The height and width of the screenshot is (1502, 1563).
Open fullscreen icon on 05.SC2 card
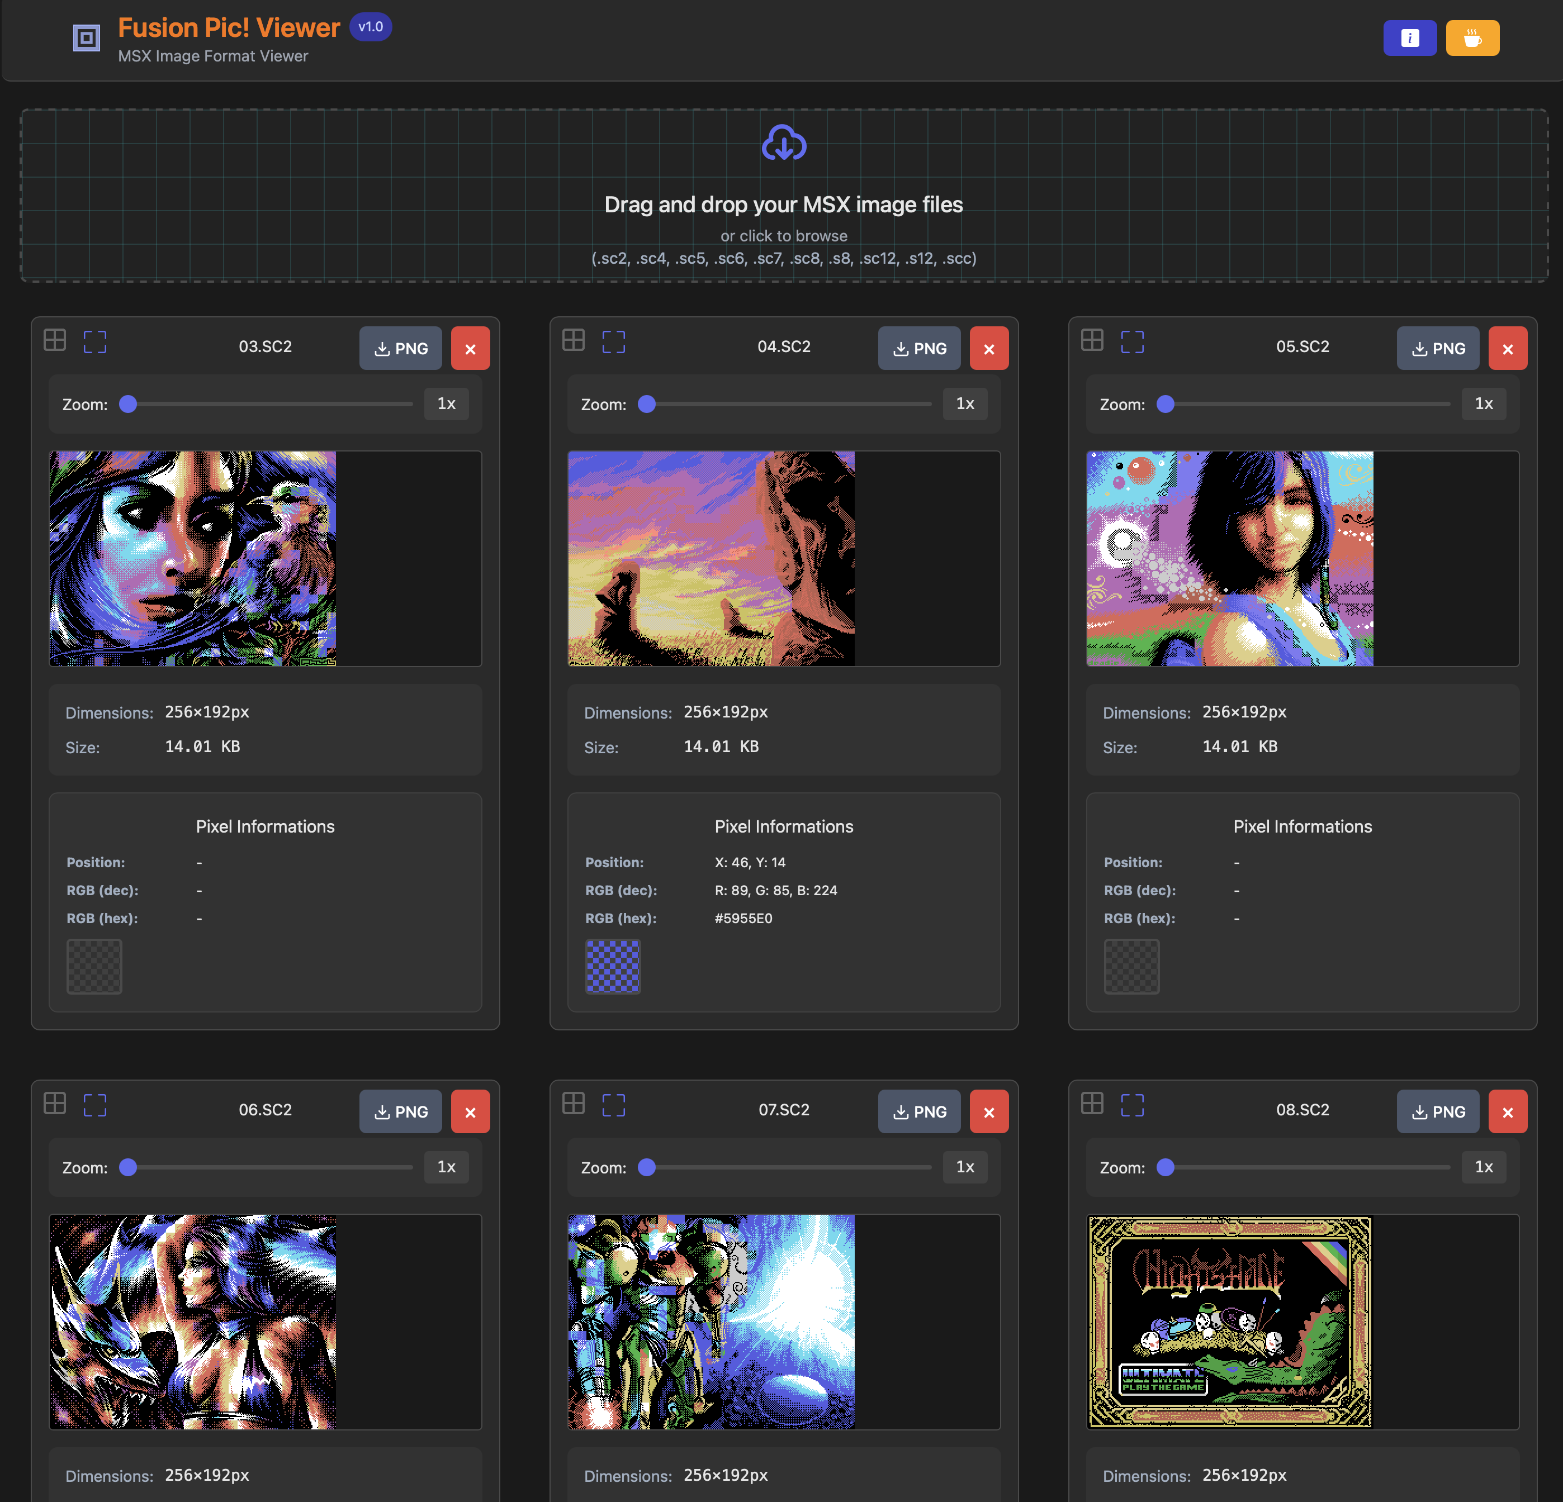click(x=1131, y=341)
